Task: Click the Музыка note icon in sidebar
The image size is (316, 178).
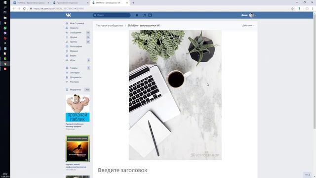Action: [x=67, y=51]
